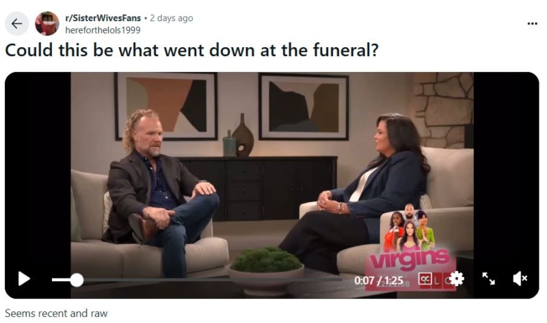Toggle closed captions with the CC button
Viewport: 547px width, 323px height.
[425, 279]
